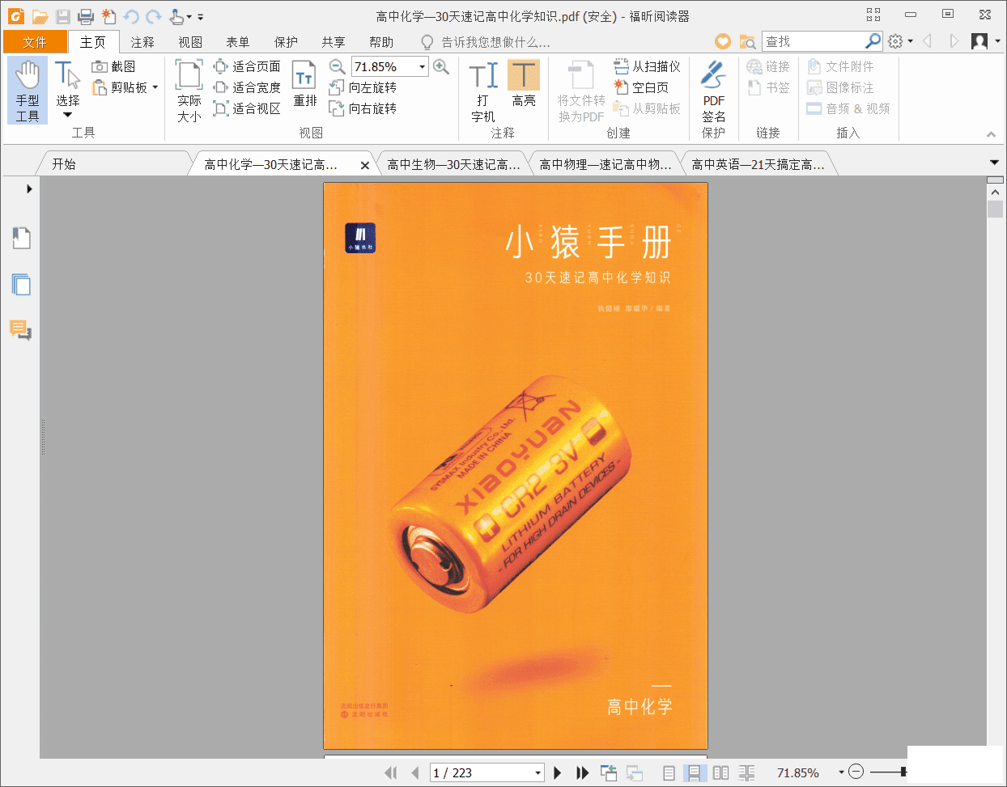This screenshot has width=1007, height=787.
Task: Select the Typewriter (打字机) tool
Action: [x=483, y=91]
